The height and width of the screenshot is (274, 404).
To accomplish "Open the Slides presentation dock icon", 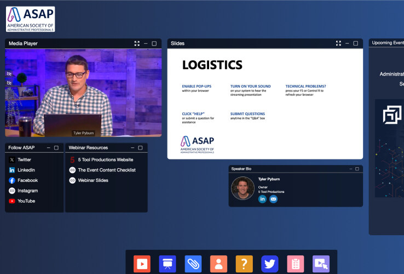I will coord(168,264).
